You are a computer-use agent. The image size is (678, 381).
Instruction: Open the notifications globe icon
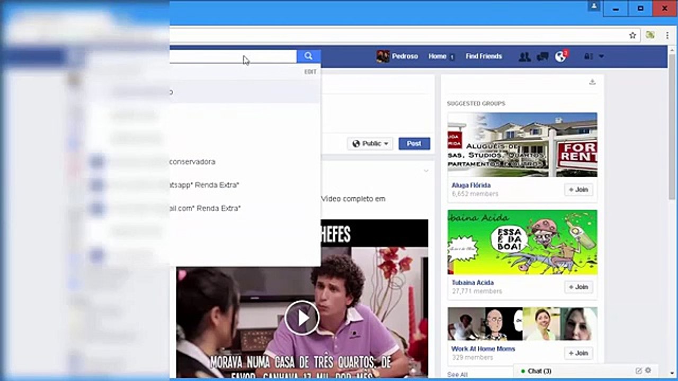coord(560,57)
